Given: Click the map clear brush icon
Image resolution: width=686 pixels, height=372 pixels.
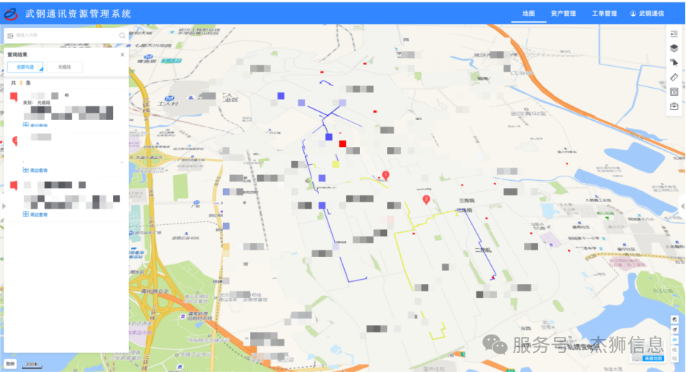Looking at the screenshot, I should click(674, 331).
